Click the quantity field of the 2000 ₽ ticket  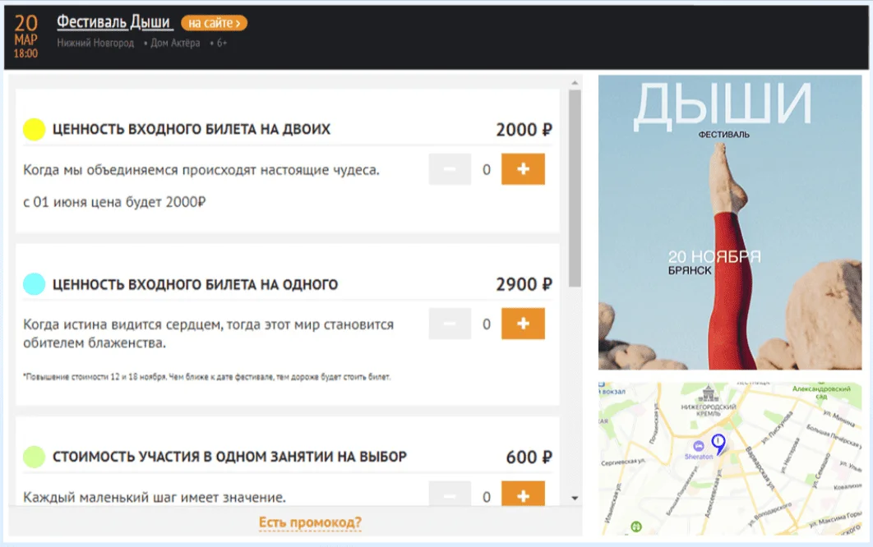click(x=486, y=170)
